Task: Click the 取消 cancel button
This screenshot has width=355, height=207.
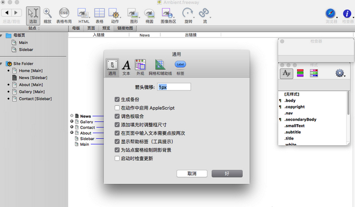Action: [x=192, y=174]
